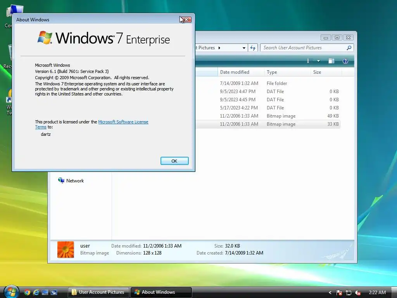
Task: Select DAT File modified 5/17/2023 4:22 PM
Action: point(268,108)
